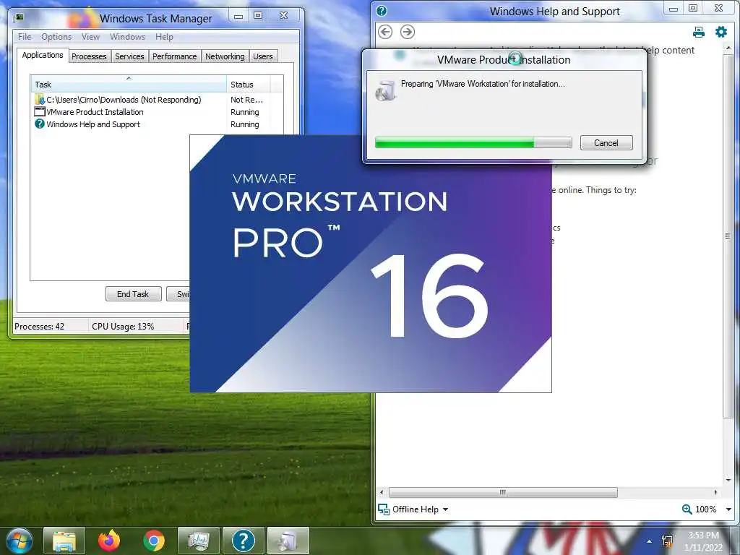Open the File menu in Task Manager
Screen dimensions: 740x555
point(25,36)
